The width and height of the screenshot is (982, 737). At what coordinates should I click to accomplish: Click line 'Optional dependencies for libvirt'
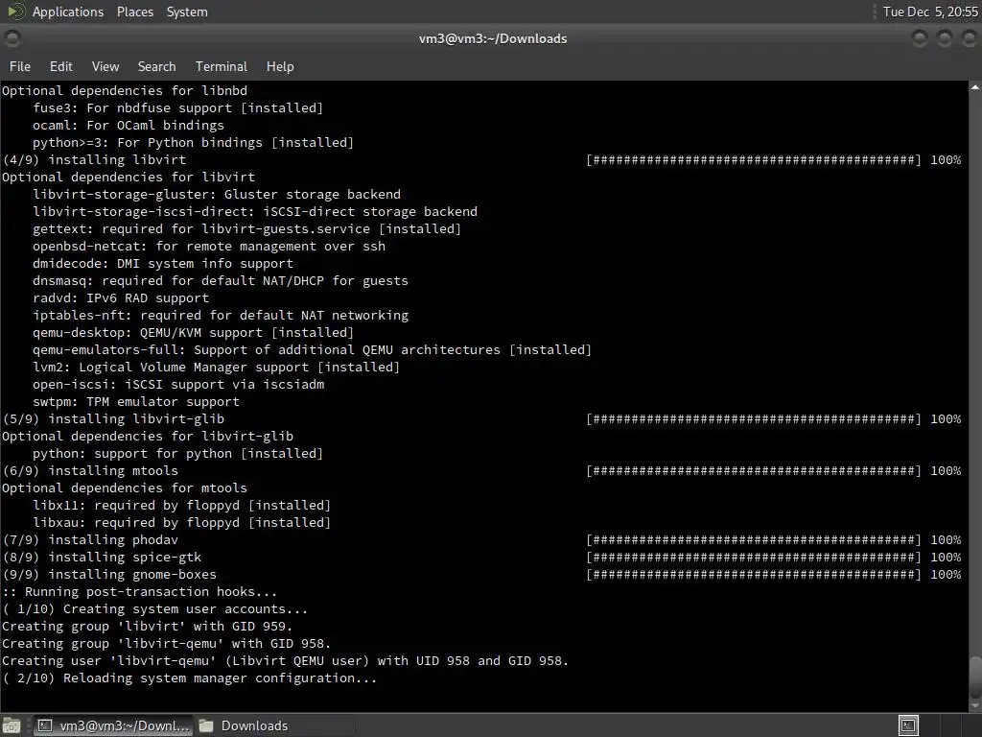129,178
